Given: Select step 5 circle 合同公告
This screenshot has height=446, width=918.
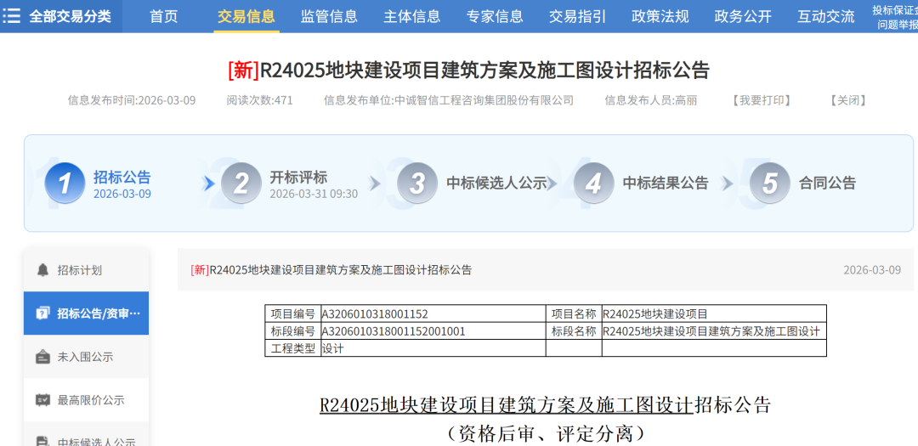Looking at the screenshot, I should [770, 183].
